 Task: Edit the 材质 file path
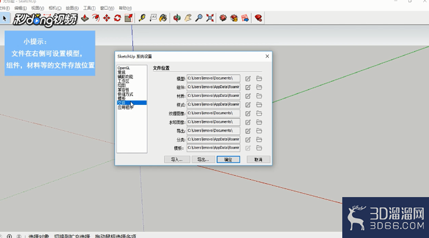[x=248, y=96]
